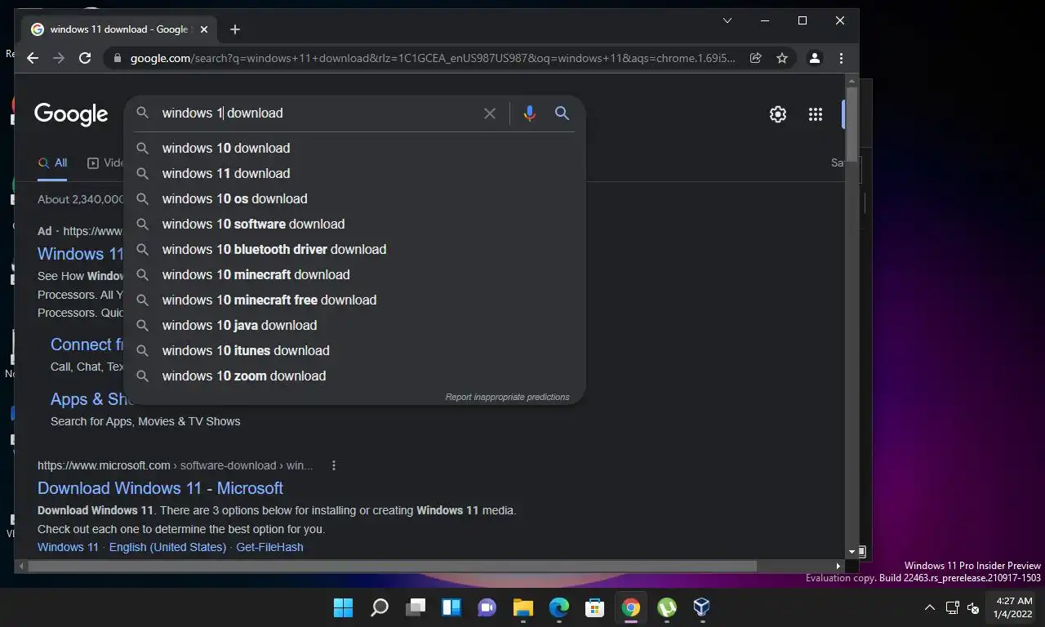Open Task View on the taskbar
The width and height of the screenshot is (1045, 627).
pyautogui.click(x=416, y=607)
